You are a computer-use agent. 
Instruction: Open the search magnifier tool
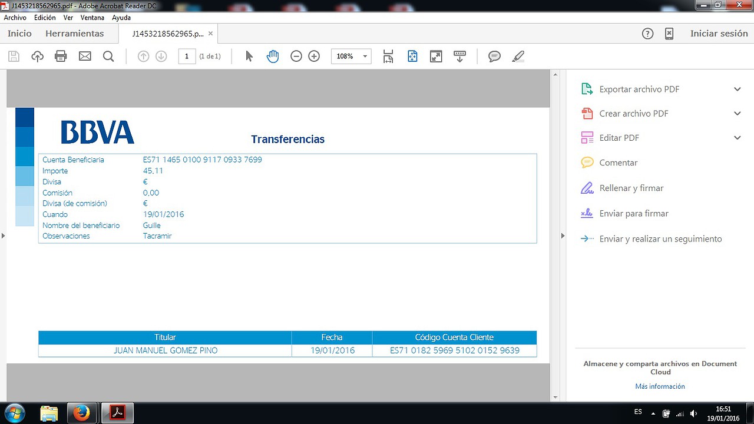coord(108,57)
